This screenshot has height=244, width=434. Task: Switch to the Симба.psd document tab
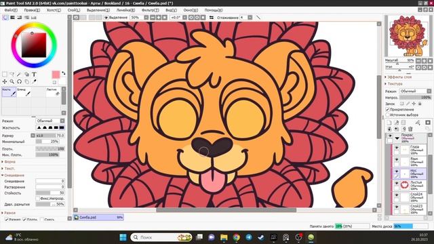[98, 218]
